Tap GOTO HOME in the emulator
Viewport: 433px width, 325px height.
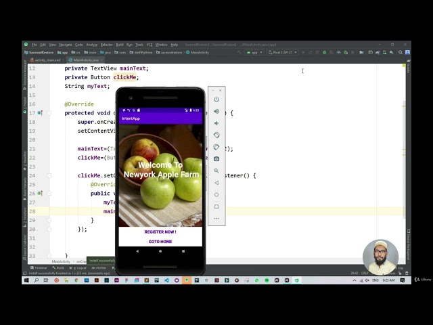tap(160, 242)
